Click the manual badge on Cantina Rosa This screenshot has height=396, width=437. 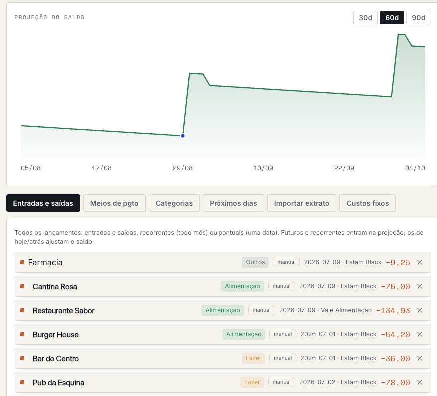[282, 286]
